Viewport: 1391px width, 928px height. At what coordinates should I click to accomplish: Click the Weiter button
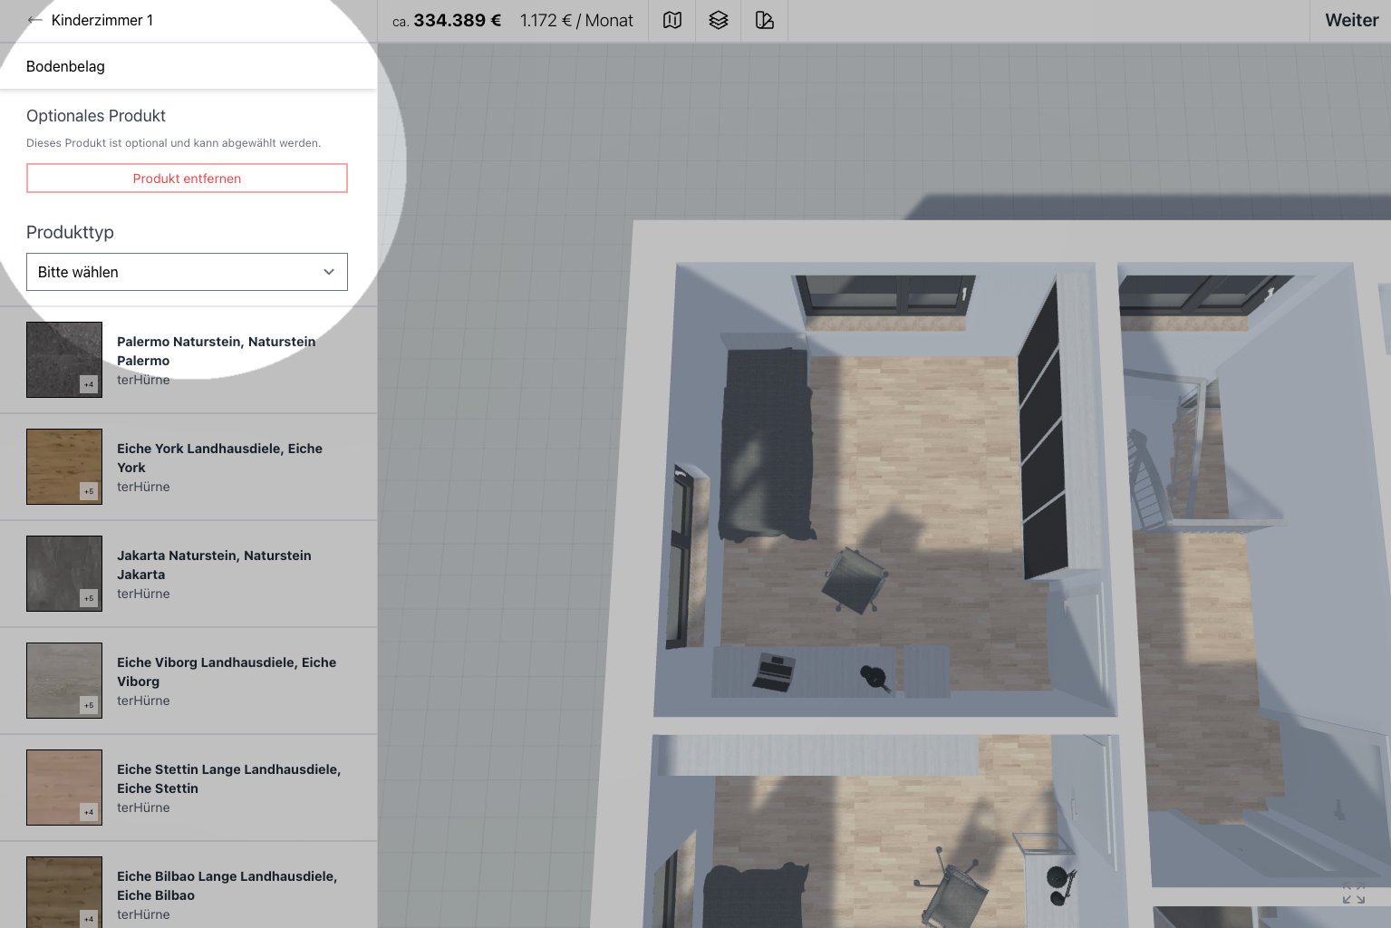point(1351,20)
